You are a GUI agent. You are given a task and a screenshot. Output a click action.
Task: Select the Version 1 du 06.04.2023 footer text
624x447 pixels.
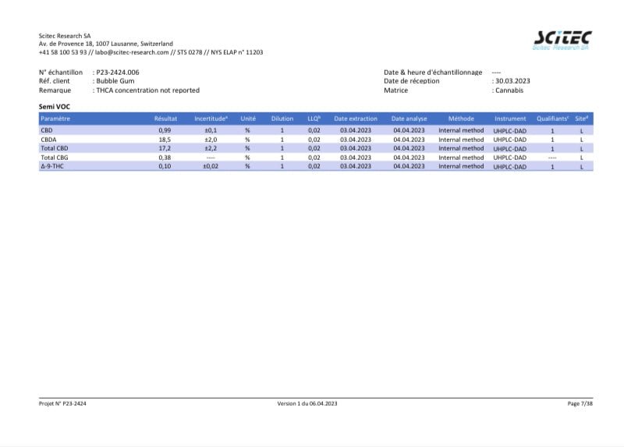[307, 403]
